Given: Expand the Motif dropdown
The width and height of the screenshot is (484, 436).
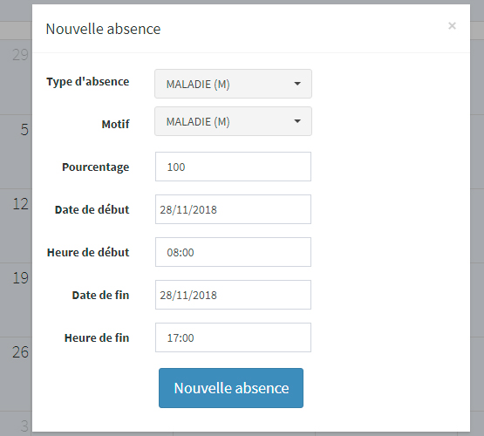Looking at the screenshot, I should coord(233,121).
